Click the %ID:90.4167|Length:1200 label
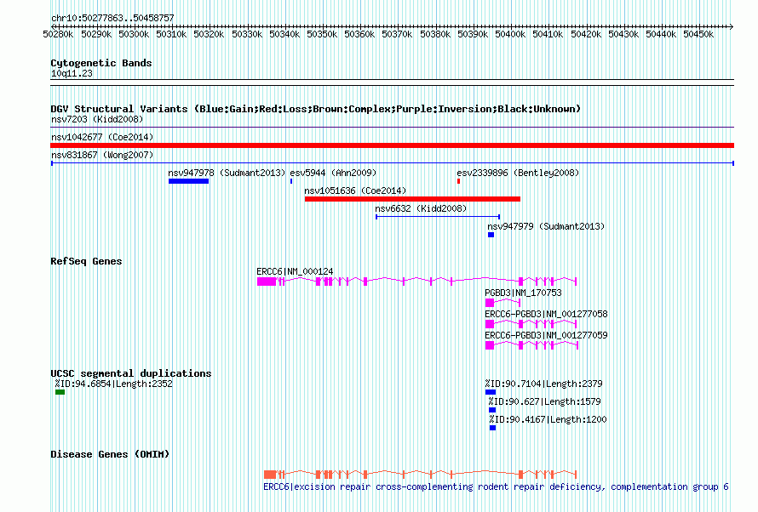This screenshot has height=512, width=758. (548, 420)
